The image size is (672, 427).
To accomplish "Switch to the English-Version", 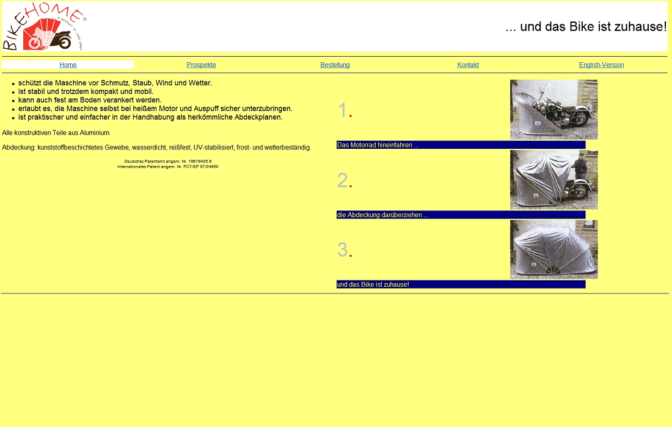I will tap(602, 65).
